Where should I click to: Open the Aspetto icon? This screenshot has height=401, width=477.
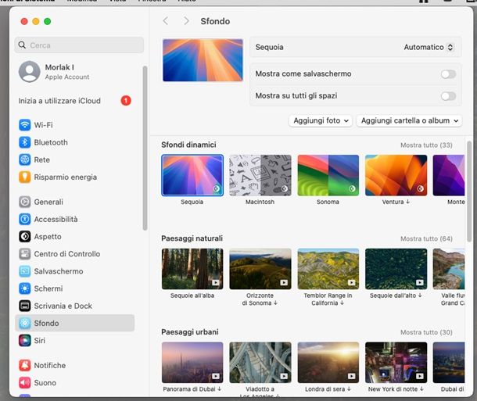click(x=25, y=237)
